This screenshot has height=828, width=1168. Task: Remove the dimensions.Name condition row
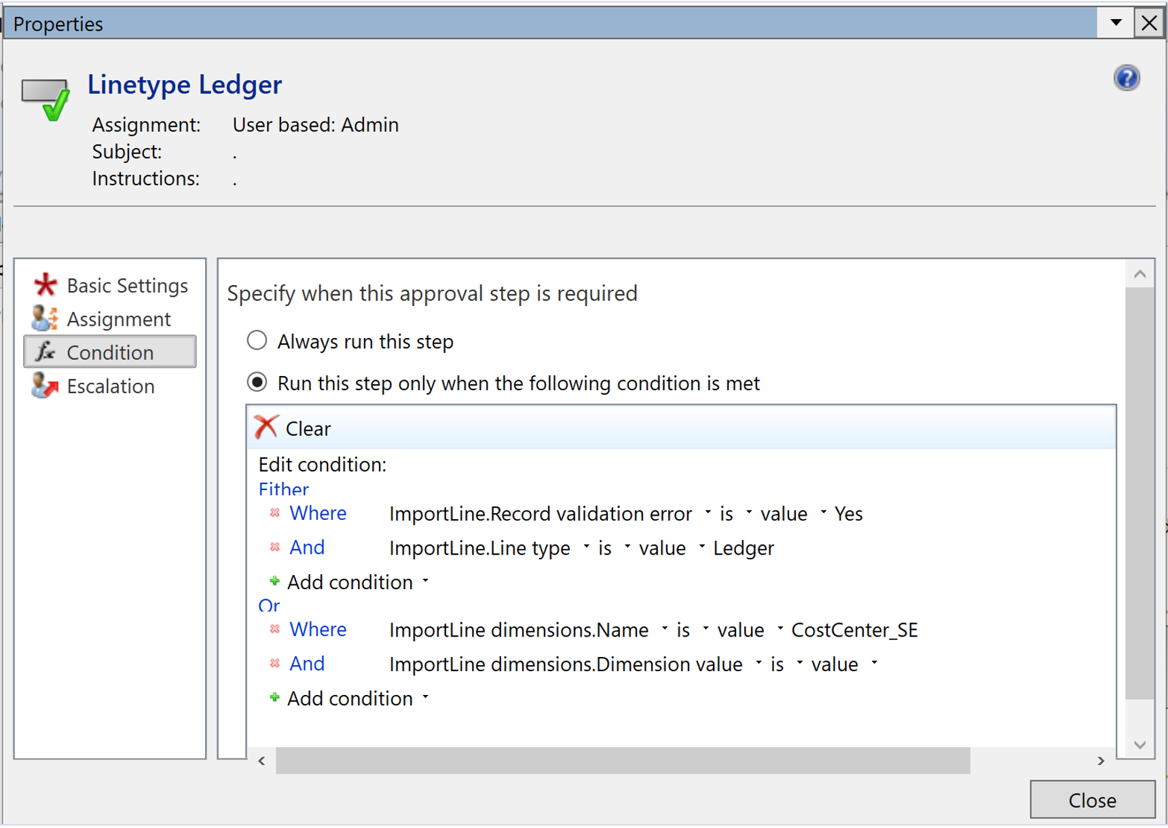(x=274, y=629)
